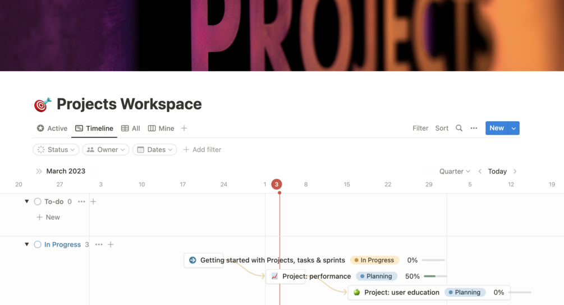Add item to To-do group
564x305 pixels.
click(x=94, y=202)
